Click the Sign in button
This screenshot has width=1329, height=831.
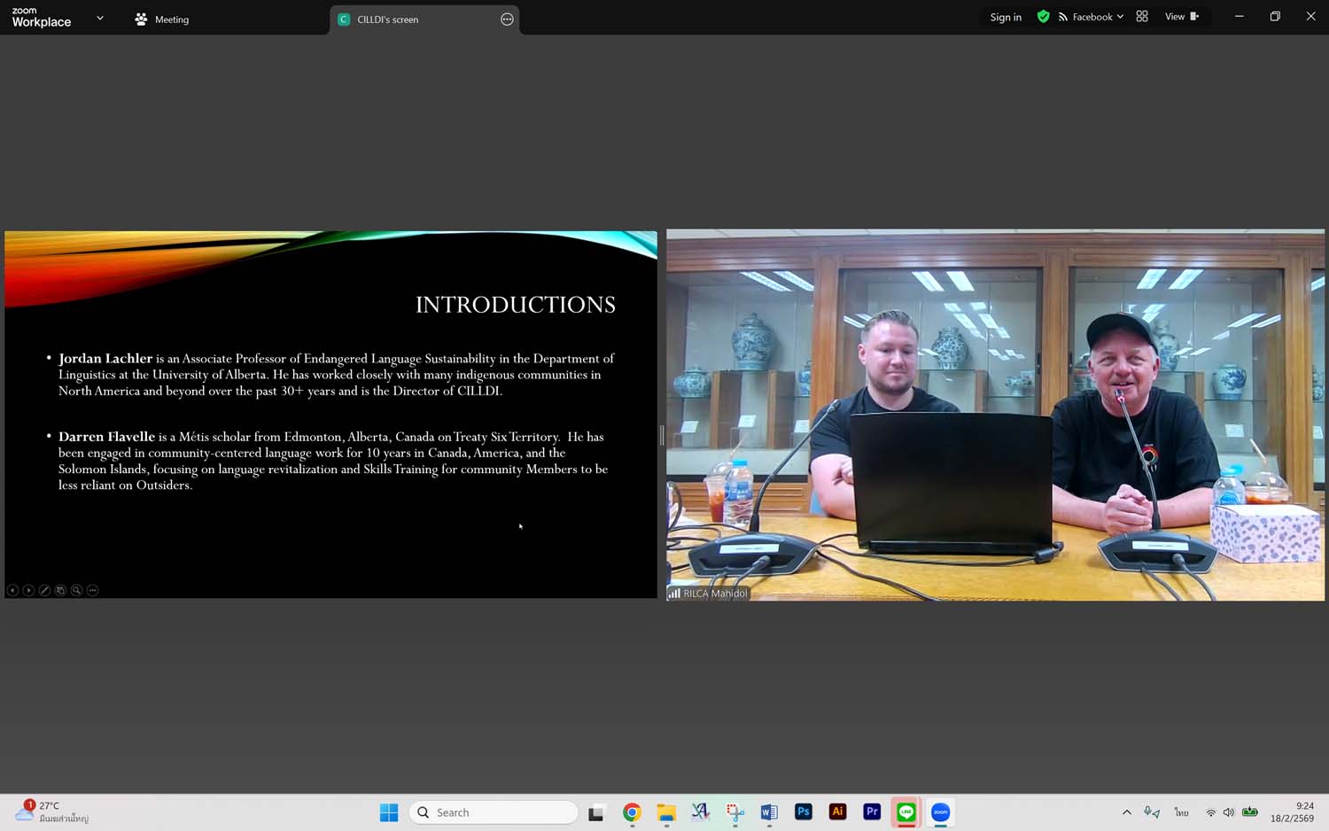pyautogui.click(x=1006, y=17)
